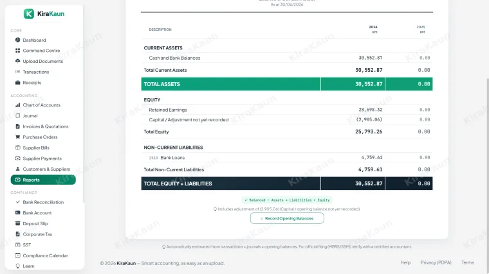Click the Deposit Slip archive icon
Screen dimensions: 489x274
pyautogui.click(x=18, y=223)
